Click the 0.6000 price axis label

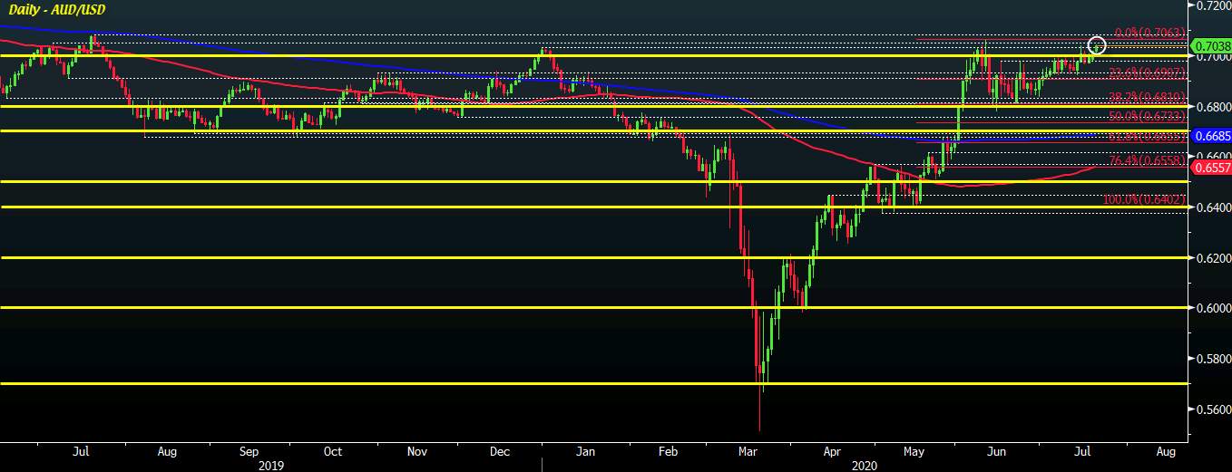tap(1213, 308)
